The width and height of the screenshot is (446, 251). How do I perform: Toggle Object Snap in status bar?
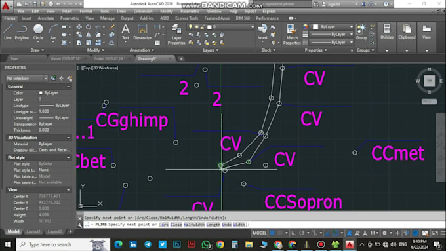(336, 233)
